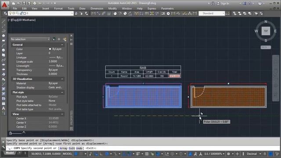Open Layer Properties Manager icon
Screen dimensions: 281x158
point(5,13)
